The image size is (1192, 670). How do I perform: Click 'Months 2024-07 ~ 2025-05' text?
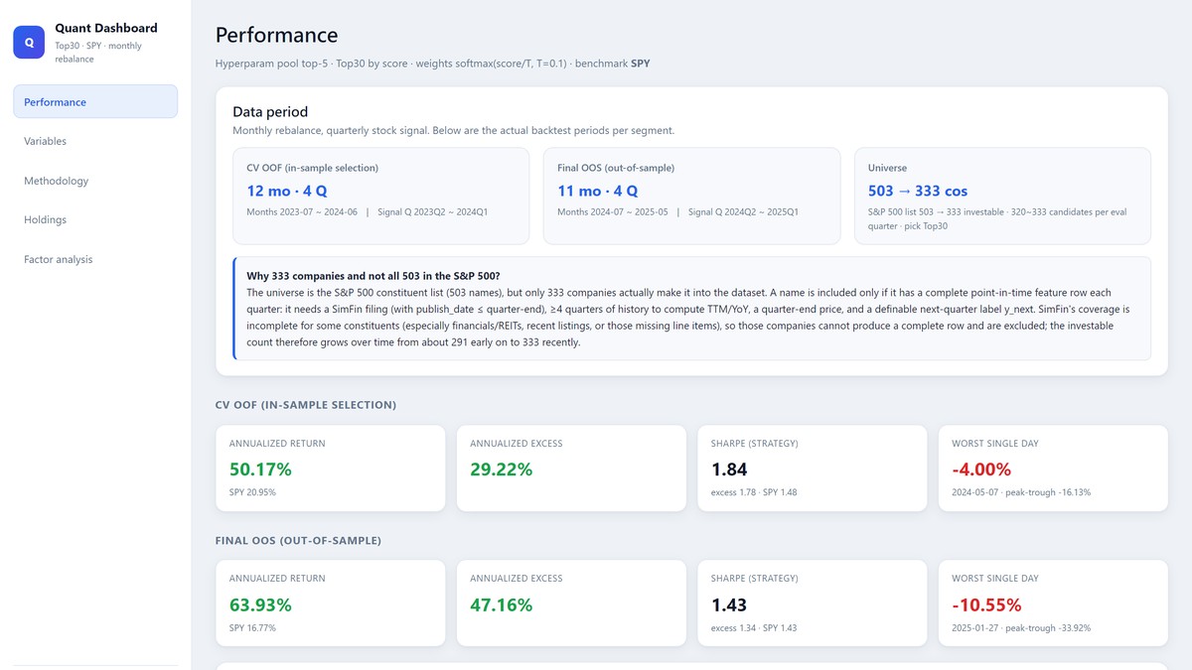click(613, 211)
